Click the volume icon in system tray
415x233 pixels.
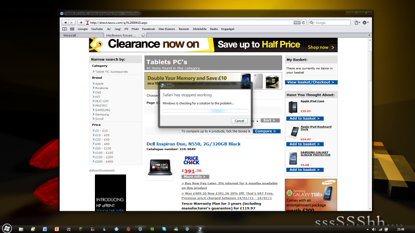(x=374, y=229)
